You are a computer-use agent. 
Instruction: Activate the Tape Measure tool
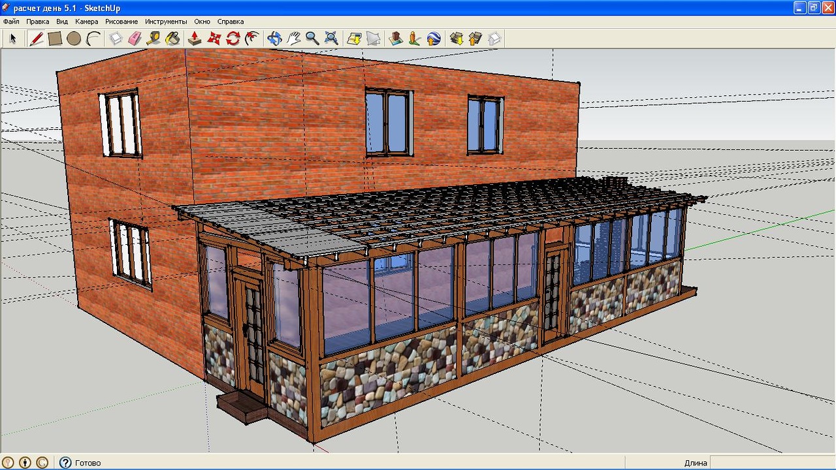coord(153,39)
